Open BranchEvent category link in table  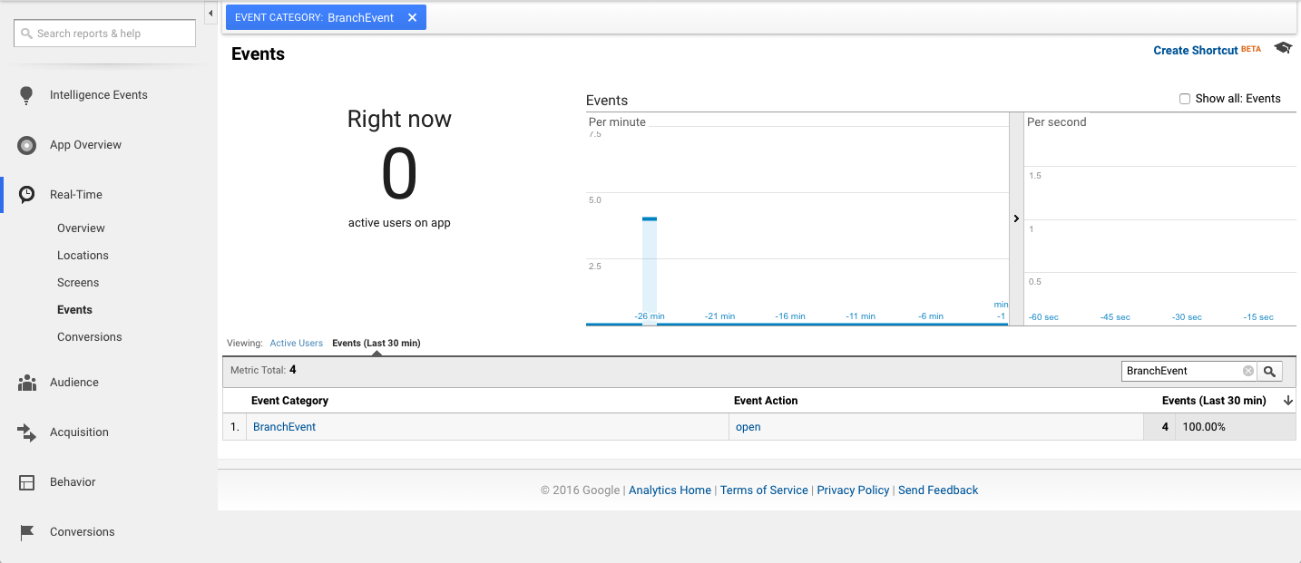click(284, 427)
